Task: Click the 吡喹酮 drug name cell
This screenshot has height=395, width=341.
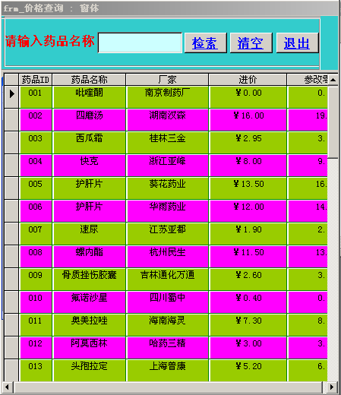Action: (90, 97)
